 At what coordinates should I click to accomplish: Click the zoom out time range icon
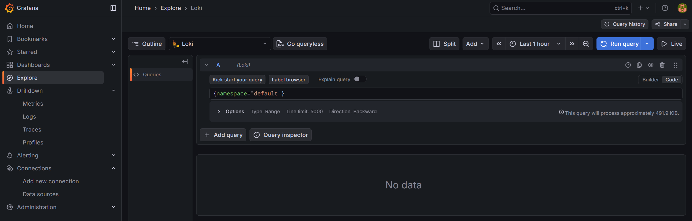586,44
